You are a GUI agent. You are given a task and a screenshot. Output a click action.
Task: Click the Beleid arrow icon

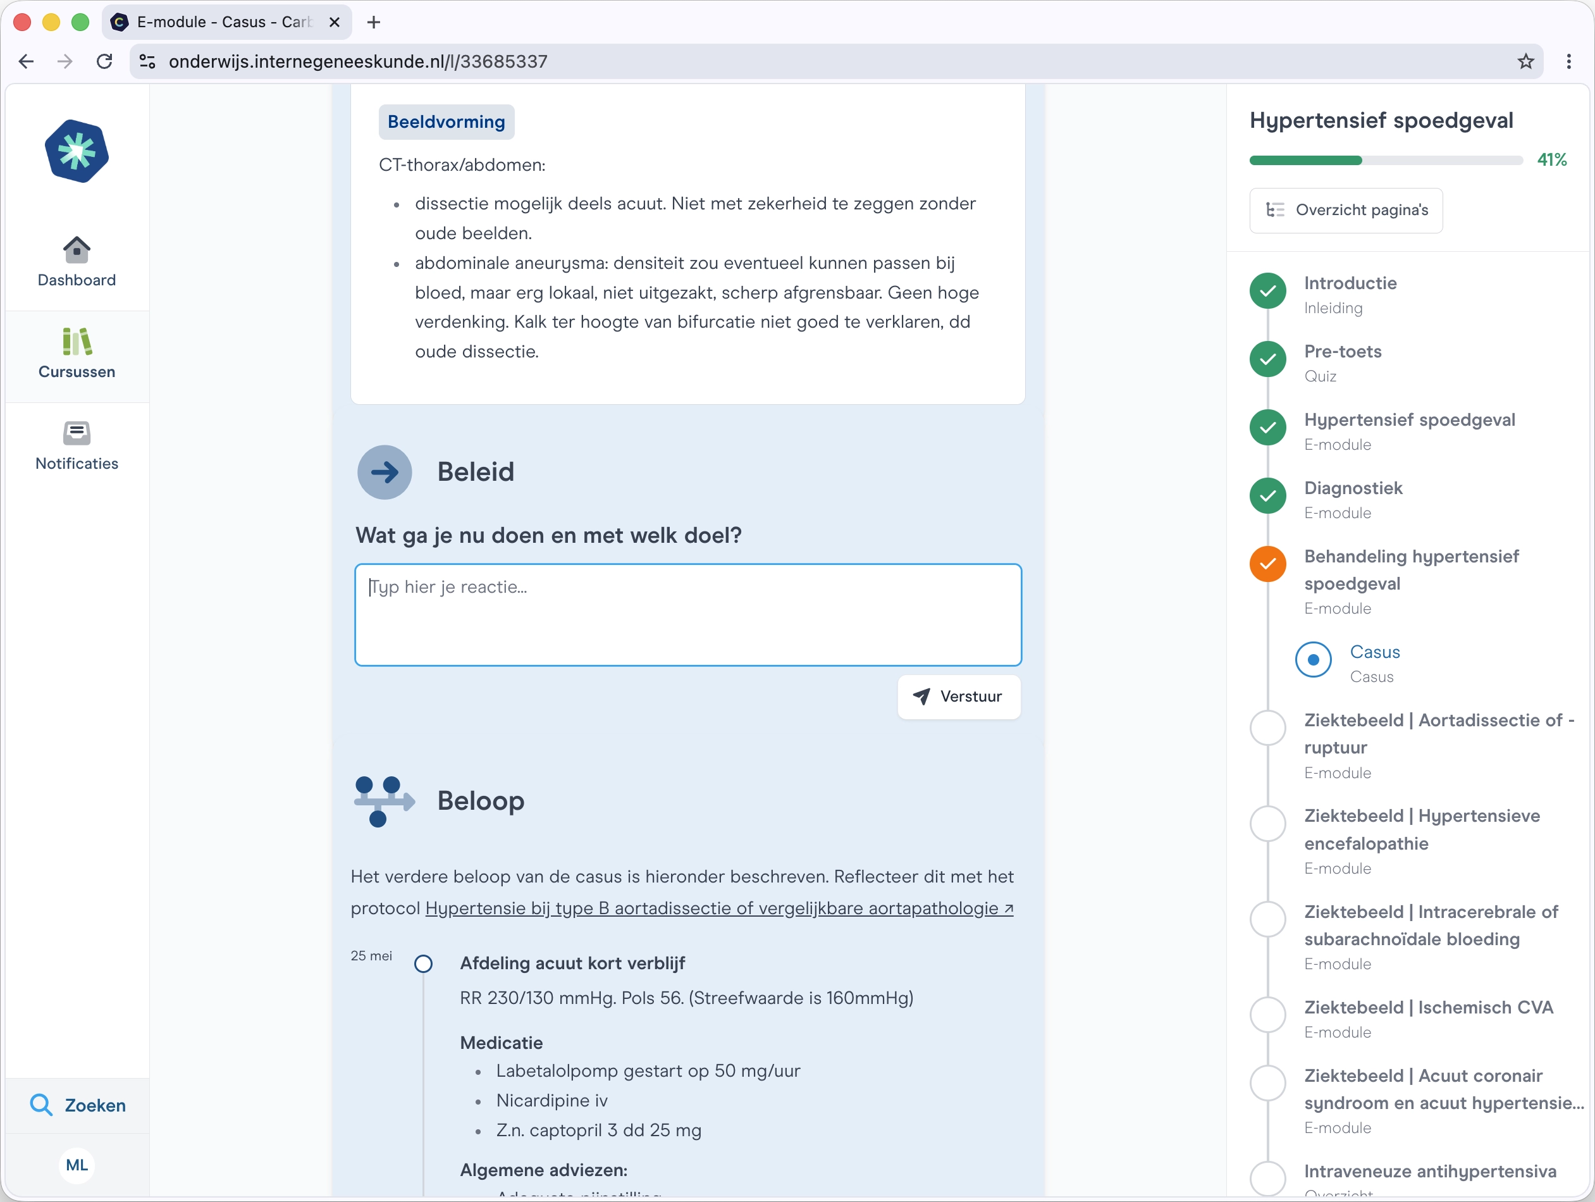[385, 472]
